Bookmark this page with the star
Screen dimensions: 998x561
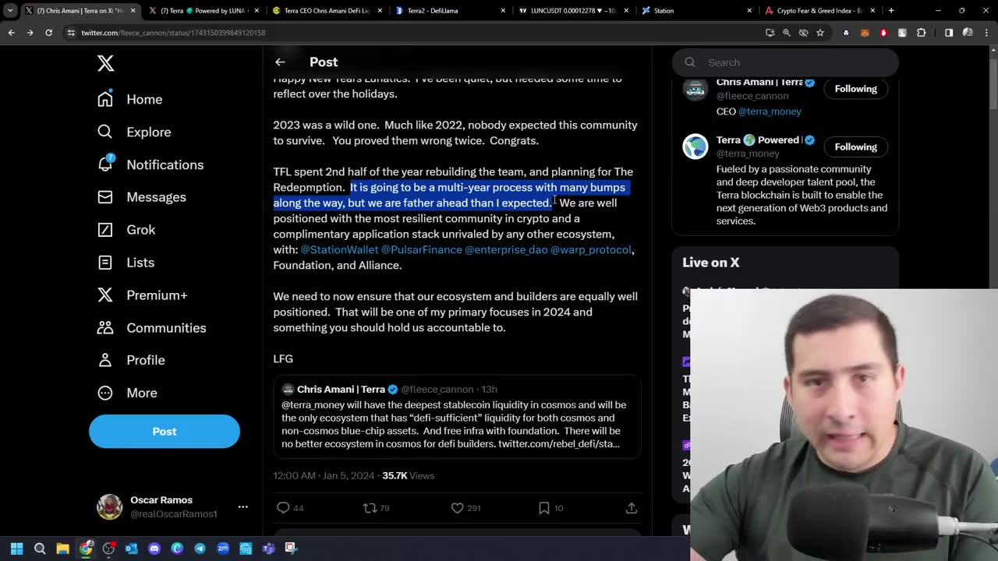point(820,33)
